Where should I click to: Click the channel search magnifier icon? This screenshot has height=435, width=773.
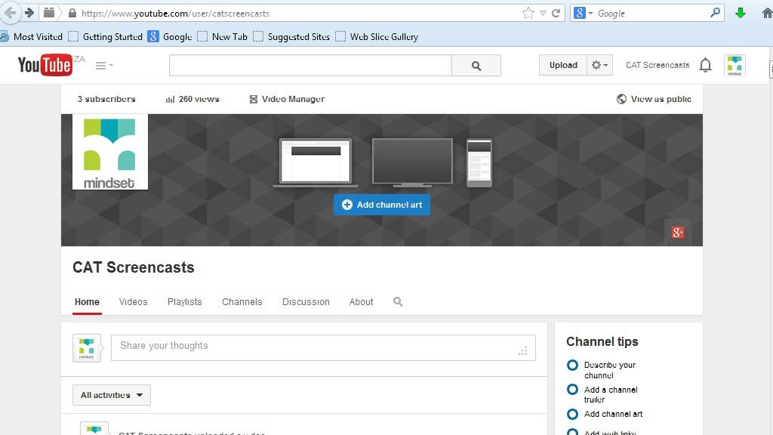pyautogui.click(x=398, y=301)
